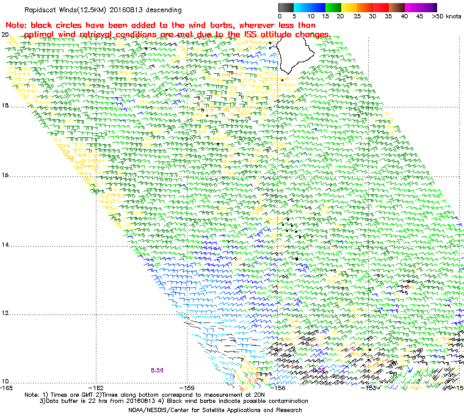Click the magenta 40-45 knots legend color
This screenshot has height=420, width=464.
click(413, 7)
